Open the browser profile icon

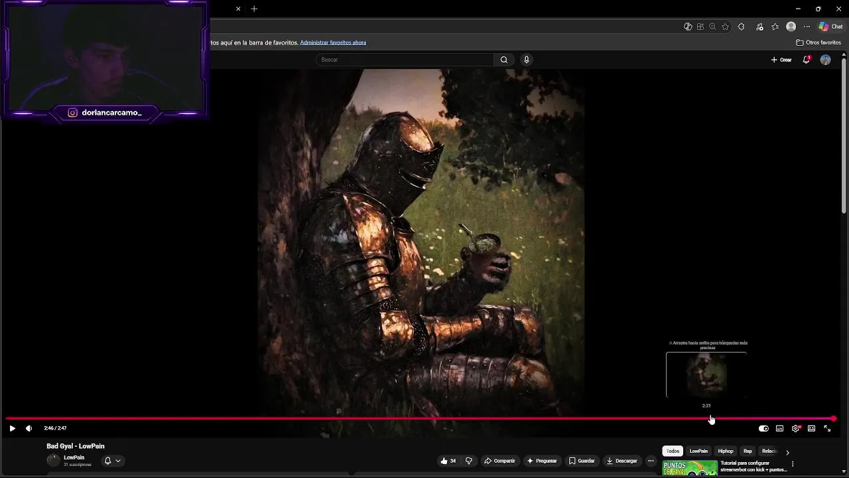pos(791,27)
